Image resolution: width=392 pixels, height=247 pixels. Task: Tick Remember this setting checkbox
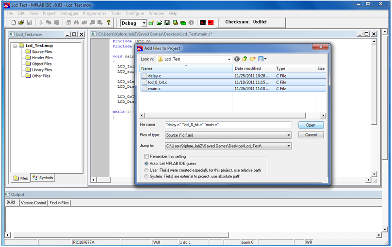point(147,156)
